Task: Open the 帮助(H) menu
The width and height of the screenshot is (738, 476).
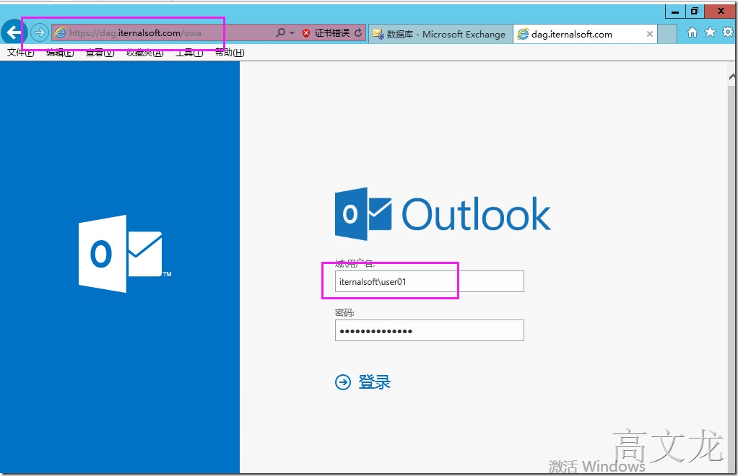Action: 230,53
